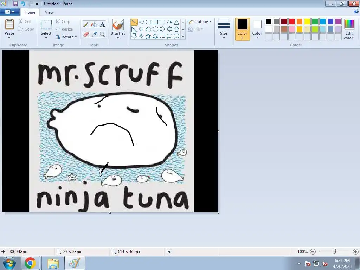Click the taskbar clock showing 6:21 PM
Viewport: 360px width, 270px height.
pos(342,263)
